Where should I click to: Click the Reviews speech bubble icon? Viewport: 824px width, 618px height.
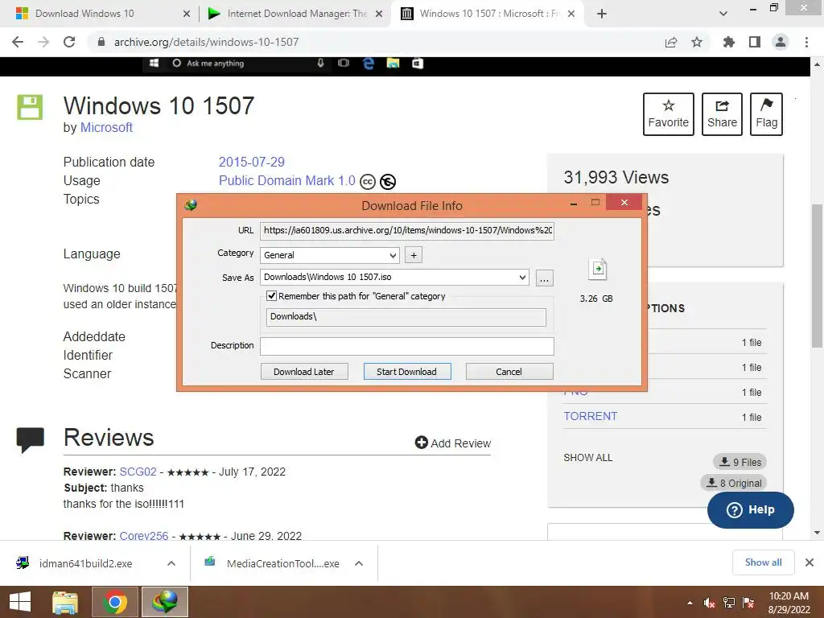coord(30,440)
